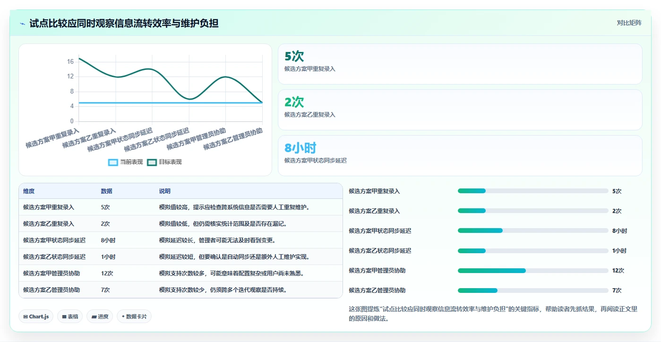661x342 pixels.
Task: Click the 当前表现 light blue legend swatch
Action: (113, 162)
